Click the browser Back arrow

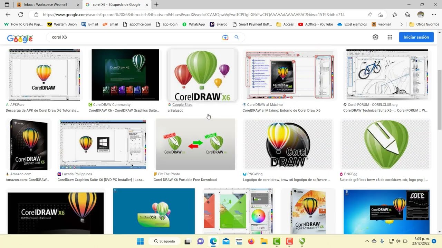tap(8, 14)
